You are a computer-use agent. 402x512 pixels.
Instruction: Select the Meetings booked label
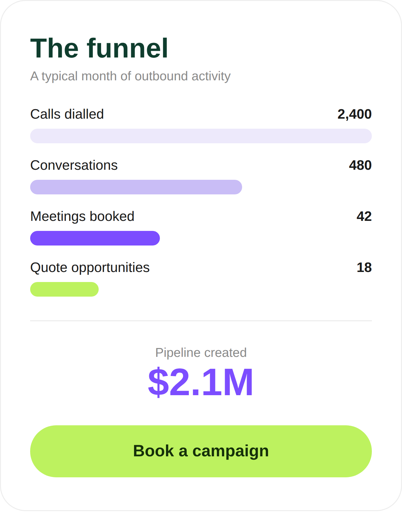click(82, 216)
